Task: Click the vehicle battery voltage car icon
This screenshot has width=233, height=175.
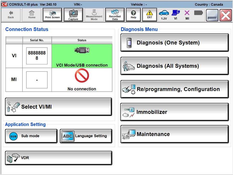Action: click(164, 13)
